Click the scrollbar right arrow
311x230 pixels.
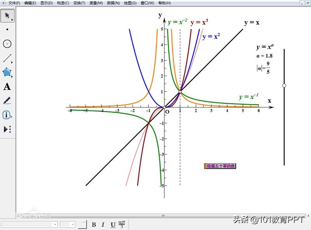(308, 216)
